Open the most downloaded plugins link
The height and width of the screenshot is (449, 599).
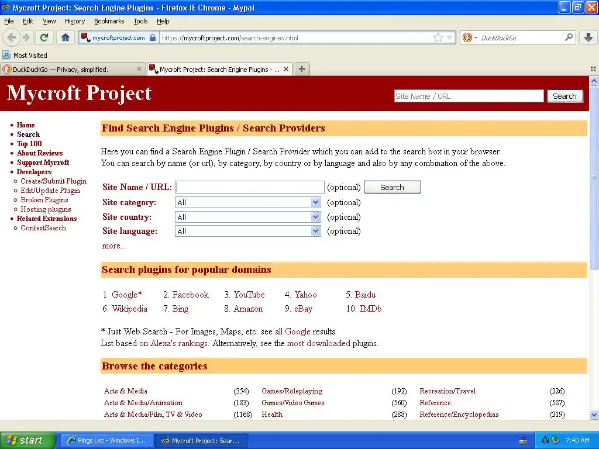pos(319,343)
